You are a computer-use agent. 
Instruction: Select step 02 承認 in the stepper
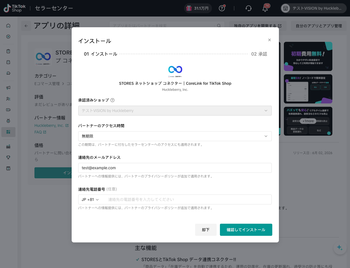coord(259,54)
